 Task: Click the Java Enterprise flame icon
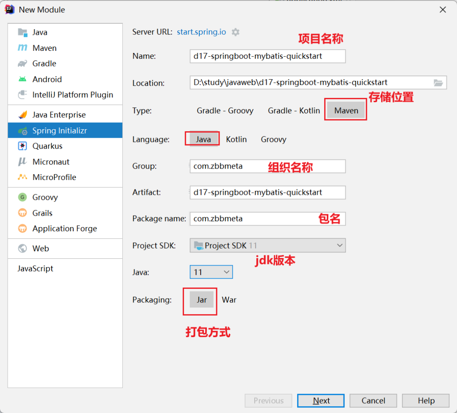click(x=22, y=115)
